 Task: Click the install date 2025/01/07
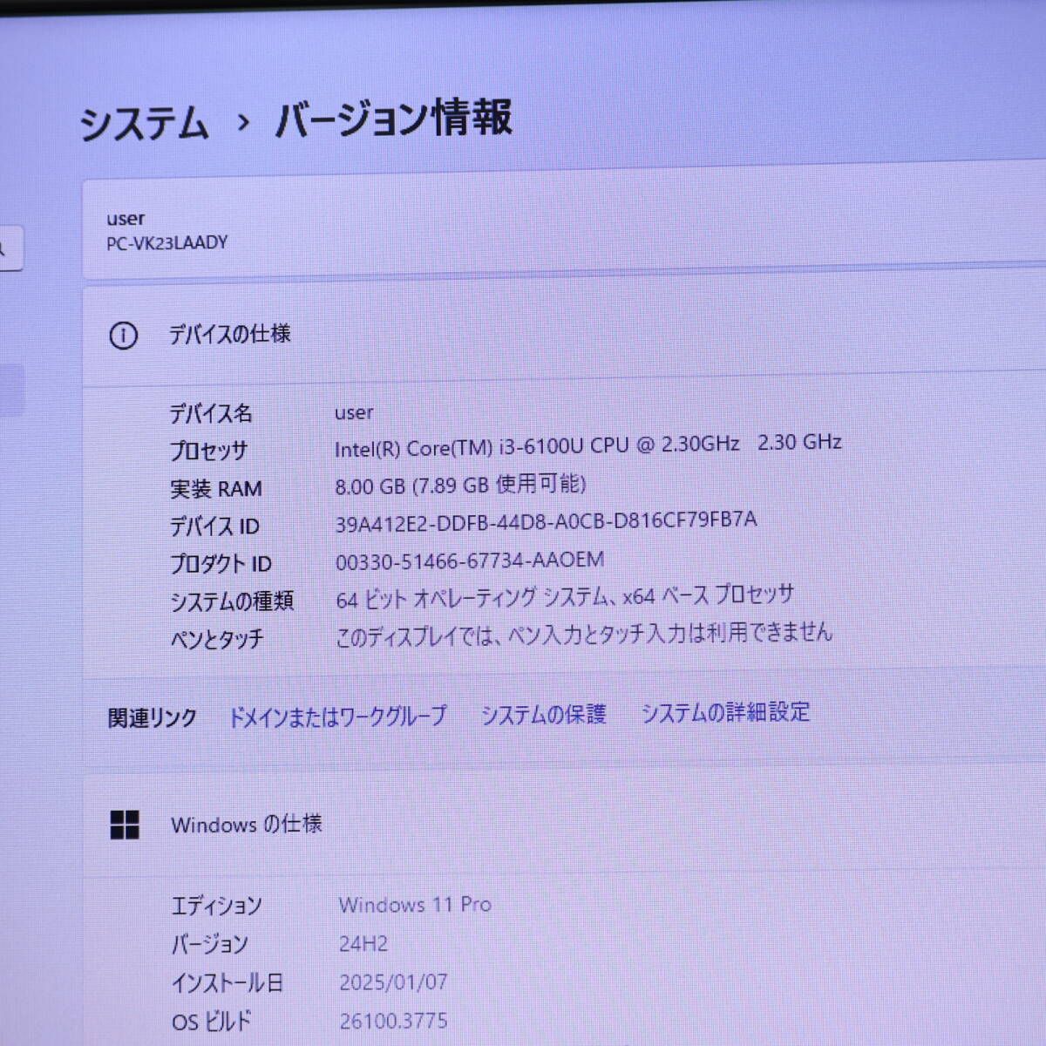tap(393, 982)
